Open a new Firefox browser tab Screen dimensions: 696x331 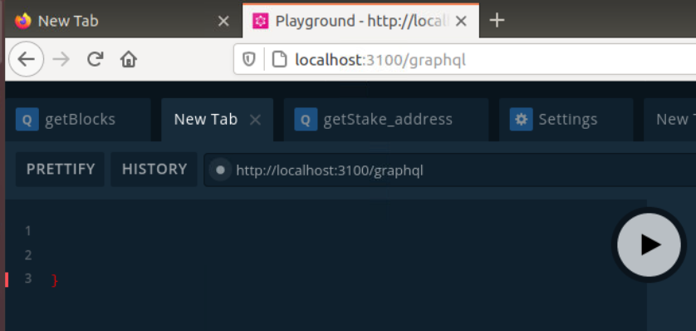click(x=497, y=21)
